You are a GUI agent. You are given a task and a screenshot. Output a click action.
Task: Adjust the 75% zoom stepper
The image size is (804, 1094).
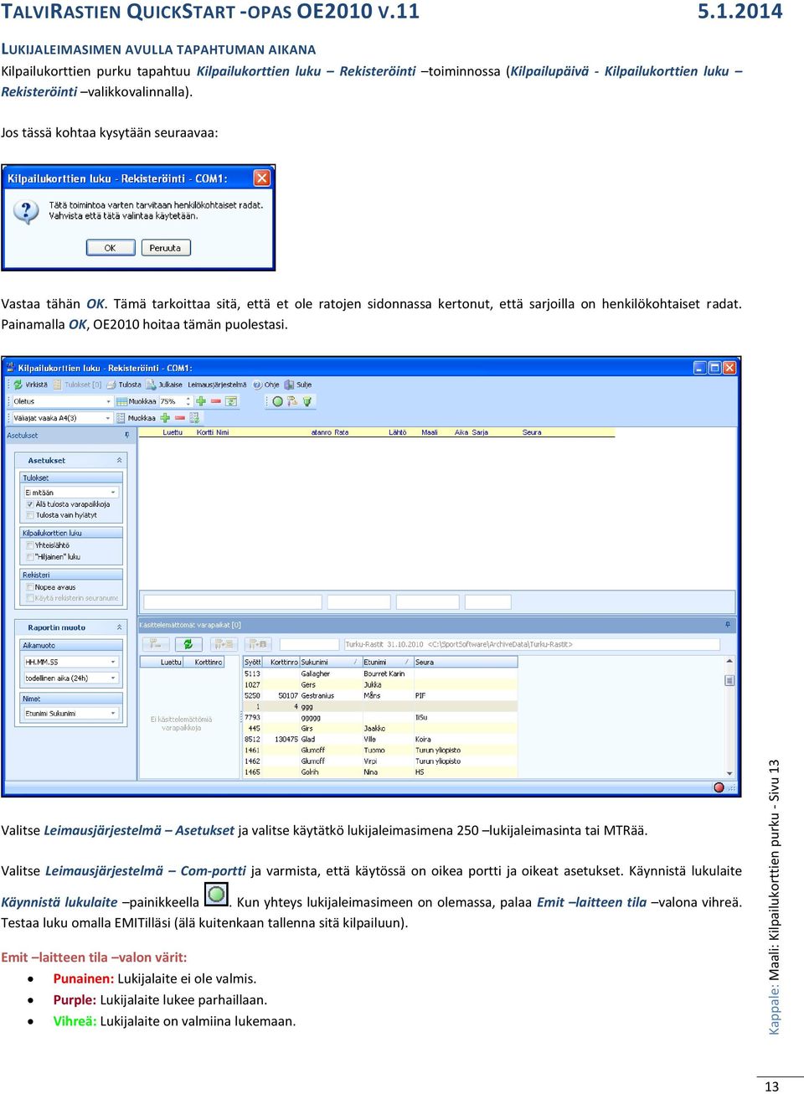(188, 401)
